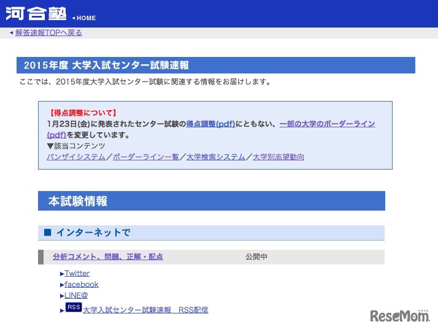Screen dimensions: 438x330
Task: Open 分析コメント、問題、正解・配点 link
Action: click(x=108, y=257)
